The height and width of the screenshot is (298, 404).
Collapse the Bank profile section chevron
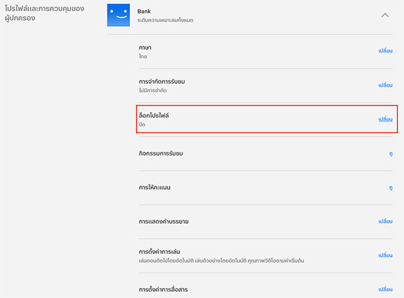pos(385,14)
